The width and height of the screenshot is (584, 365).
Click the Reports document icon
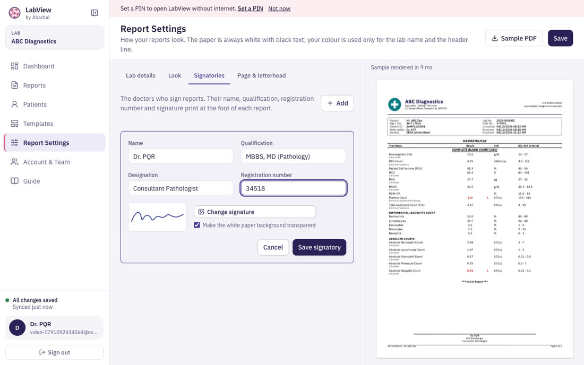click(x=14, y=85)
